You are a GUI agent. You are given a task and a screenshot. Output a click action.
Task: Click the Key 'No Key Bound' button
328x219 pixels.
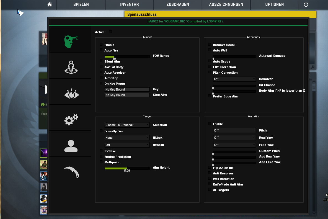pyautogui.click(x=127, y=89)
